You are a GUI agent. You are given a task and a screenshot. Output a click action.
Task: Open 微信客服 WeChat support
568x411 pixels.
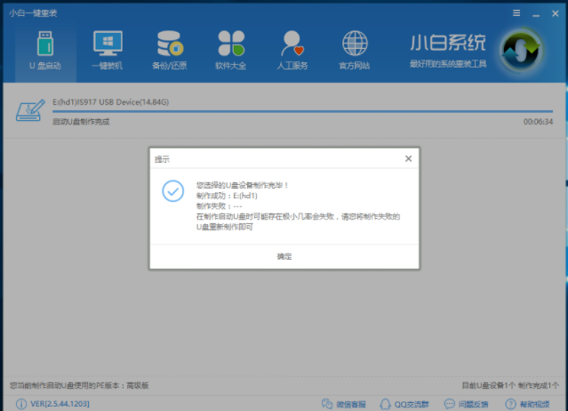pos(348,404)
